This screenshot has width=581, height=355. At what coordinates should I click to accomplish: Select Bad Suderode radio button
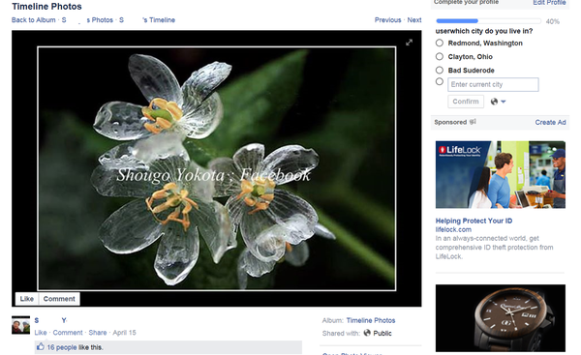(x=440, y=71)
